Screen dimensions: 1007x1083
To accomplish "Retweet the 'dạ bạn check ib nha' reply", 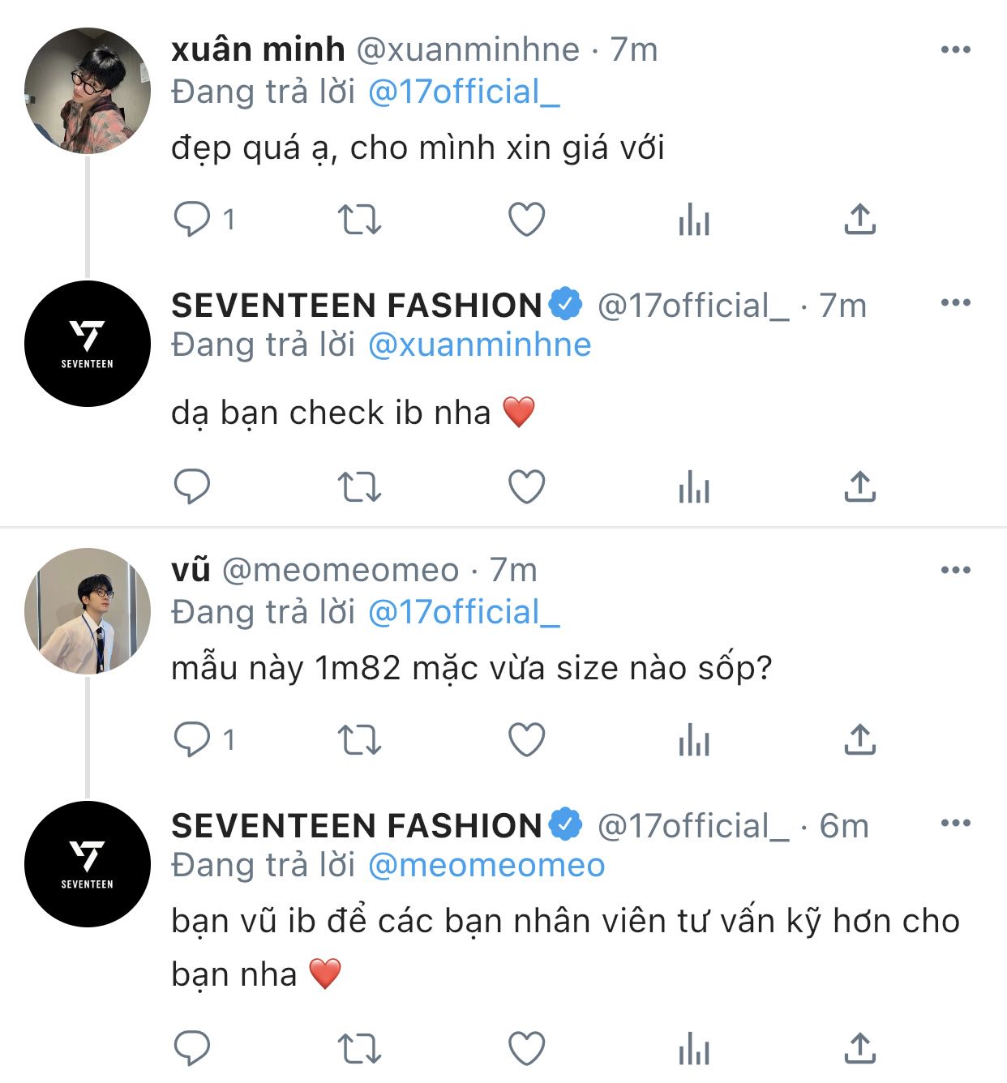I will [x=359, y=486].
